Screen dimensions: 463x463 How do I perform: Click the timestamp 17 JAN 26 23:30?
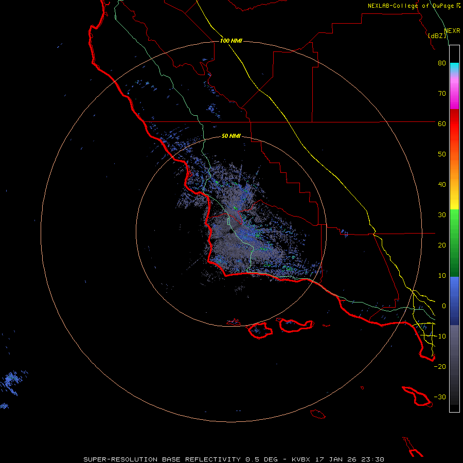349,459
